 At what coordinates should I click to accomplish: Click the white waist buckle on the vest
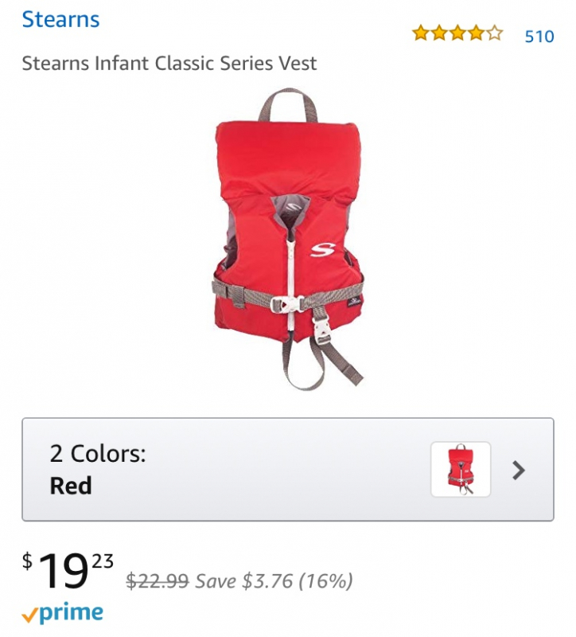(x=288, y=304)
